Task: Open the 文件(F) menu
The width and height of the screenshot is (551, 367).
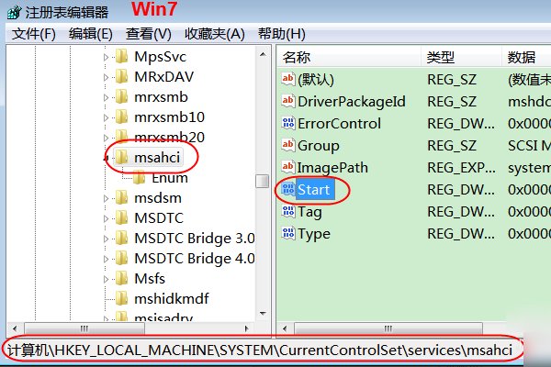Action: pyautogui.click(x=33, y=34)
